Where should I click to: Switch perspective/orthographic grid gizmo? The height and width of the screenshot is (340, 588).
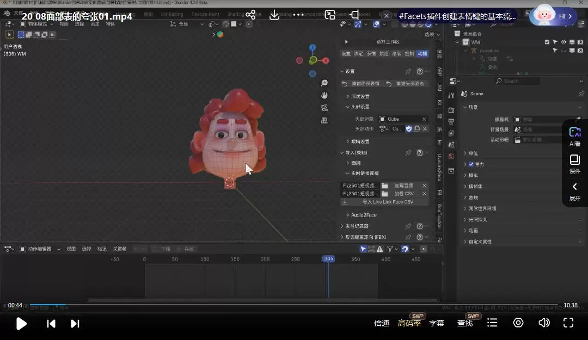[x=324, y=120]
